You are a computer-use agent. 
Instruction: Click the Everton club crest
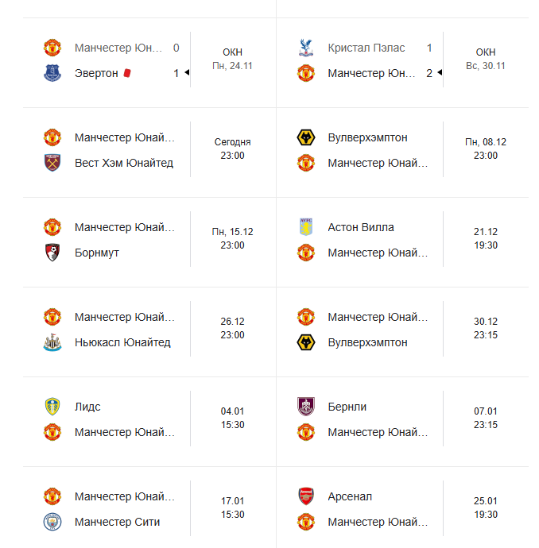click(x=52, y=73)
